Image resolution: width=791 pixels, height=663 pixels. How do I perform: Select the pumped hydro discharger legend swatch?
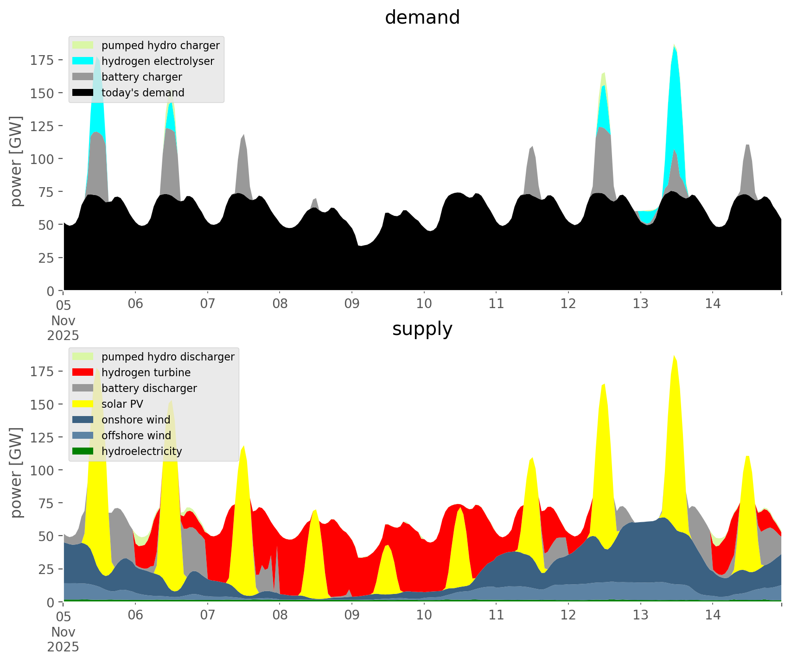[x=83, y=357]
